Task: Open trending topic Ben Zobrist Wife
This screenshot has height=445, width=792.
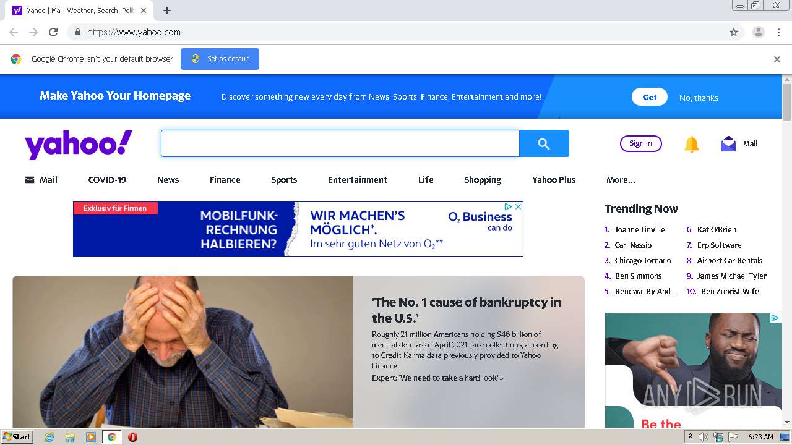Action: click(x=730, y=291)
